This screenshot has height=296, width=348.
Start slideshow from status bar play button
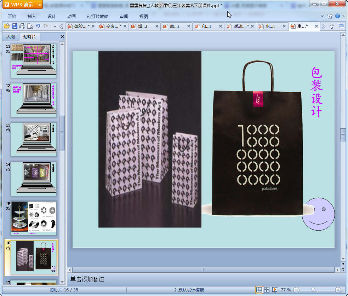pos(275,290)
